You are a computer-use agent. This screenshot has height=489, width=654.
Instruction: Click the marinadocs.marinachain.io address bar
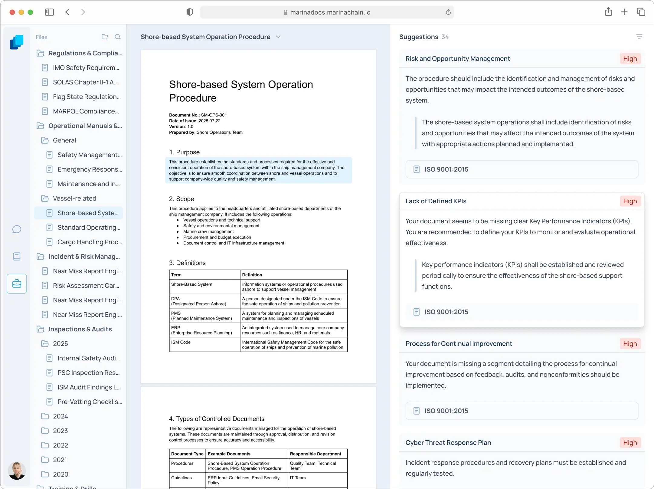[327, 12]
